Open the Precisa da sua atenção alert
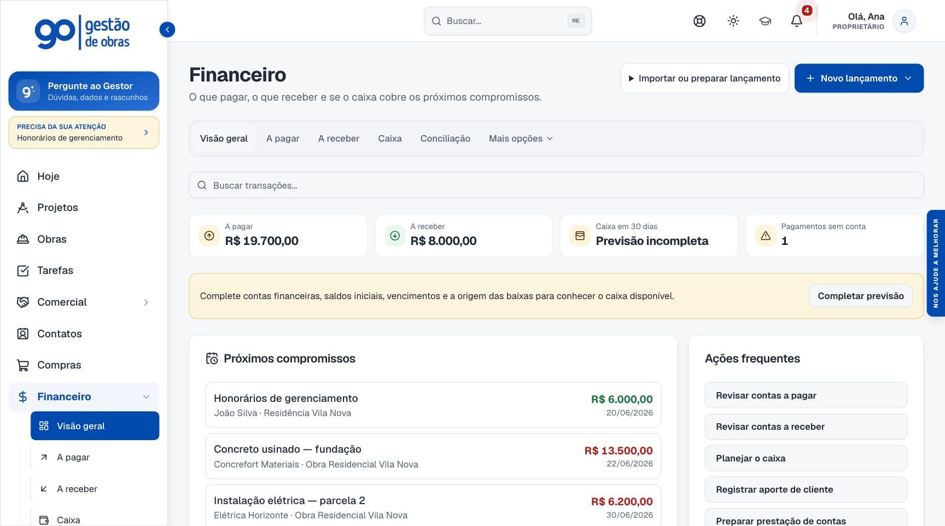Screen dimensions: 945x526 coord(84,132)
